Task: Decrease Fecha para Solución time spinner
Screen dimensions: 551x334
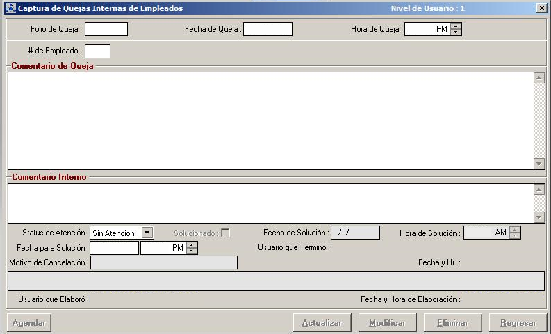Action: coord(192,251)
